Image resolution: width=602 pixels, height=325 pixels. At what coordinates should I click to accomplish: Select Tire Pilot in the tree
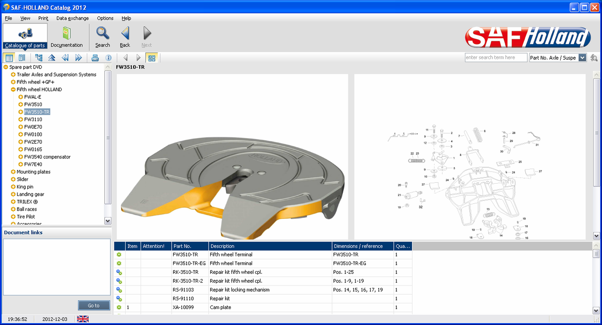(26, 217)
